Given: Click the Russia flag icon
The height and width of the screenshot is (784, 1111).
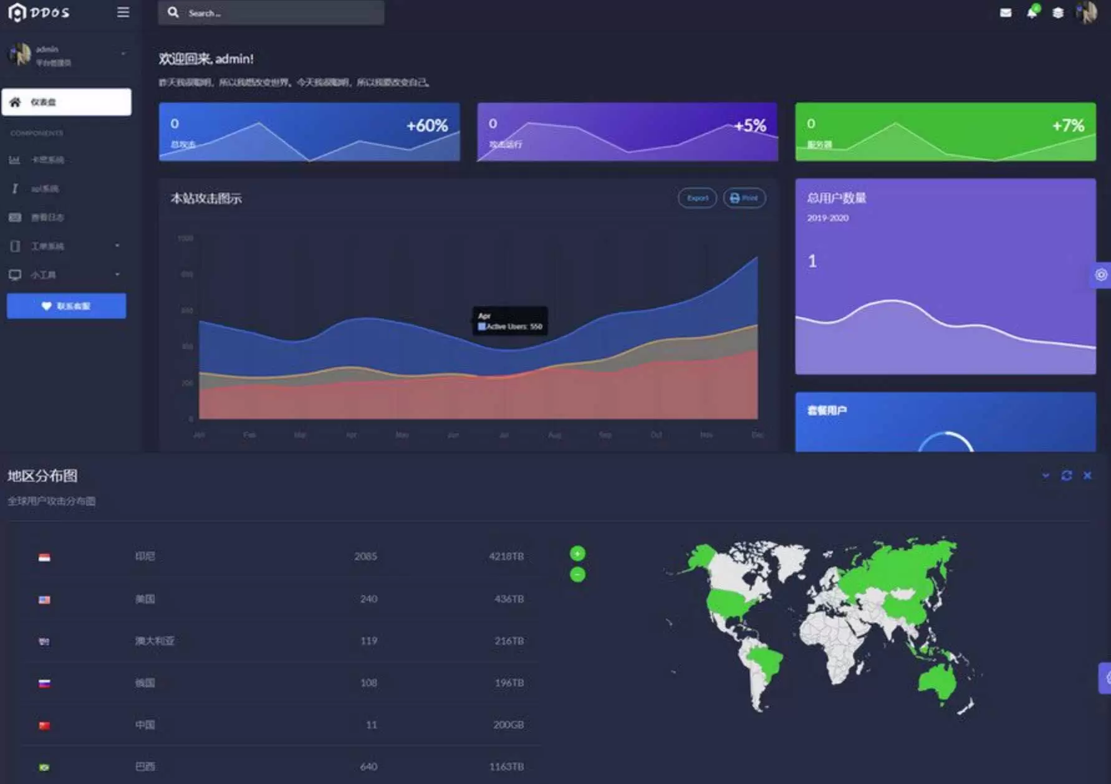Looking at the screenshot, I should [44, 683].
